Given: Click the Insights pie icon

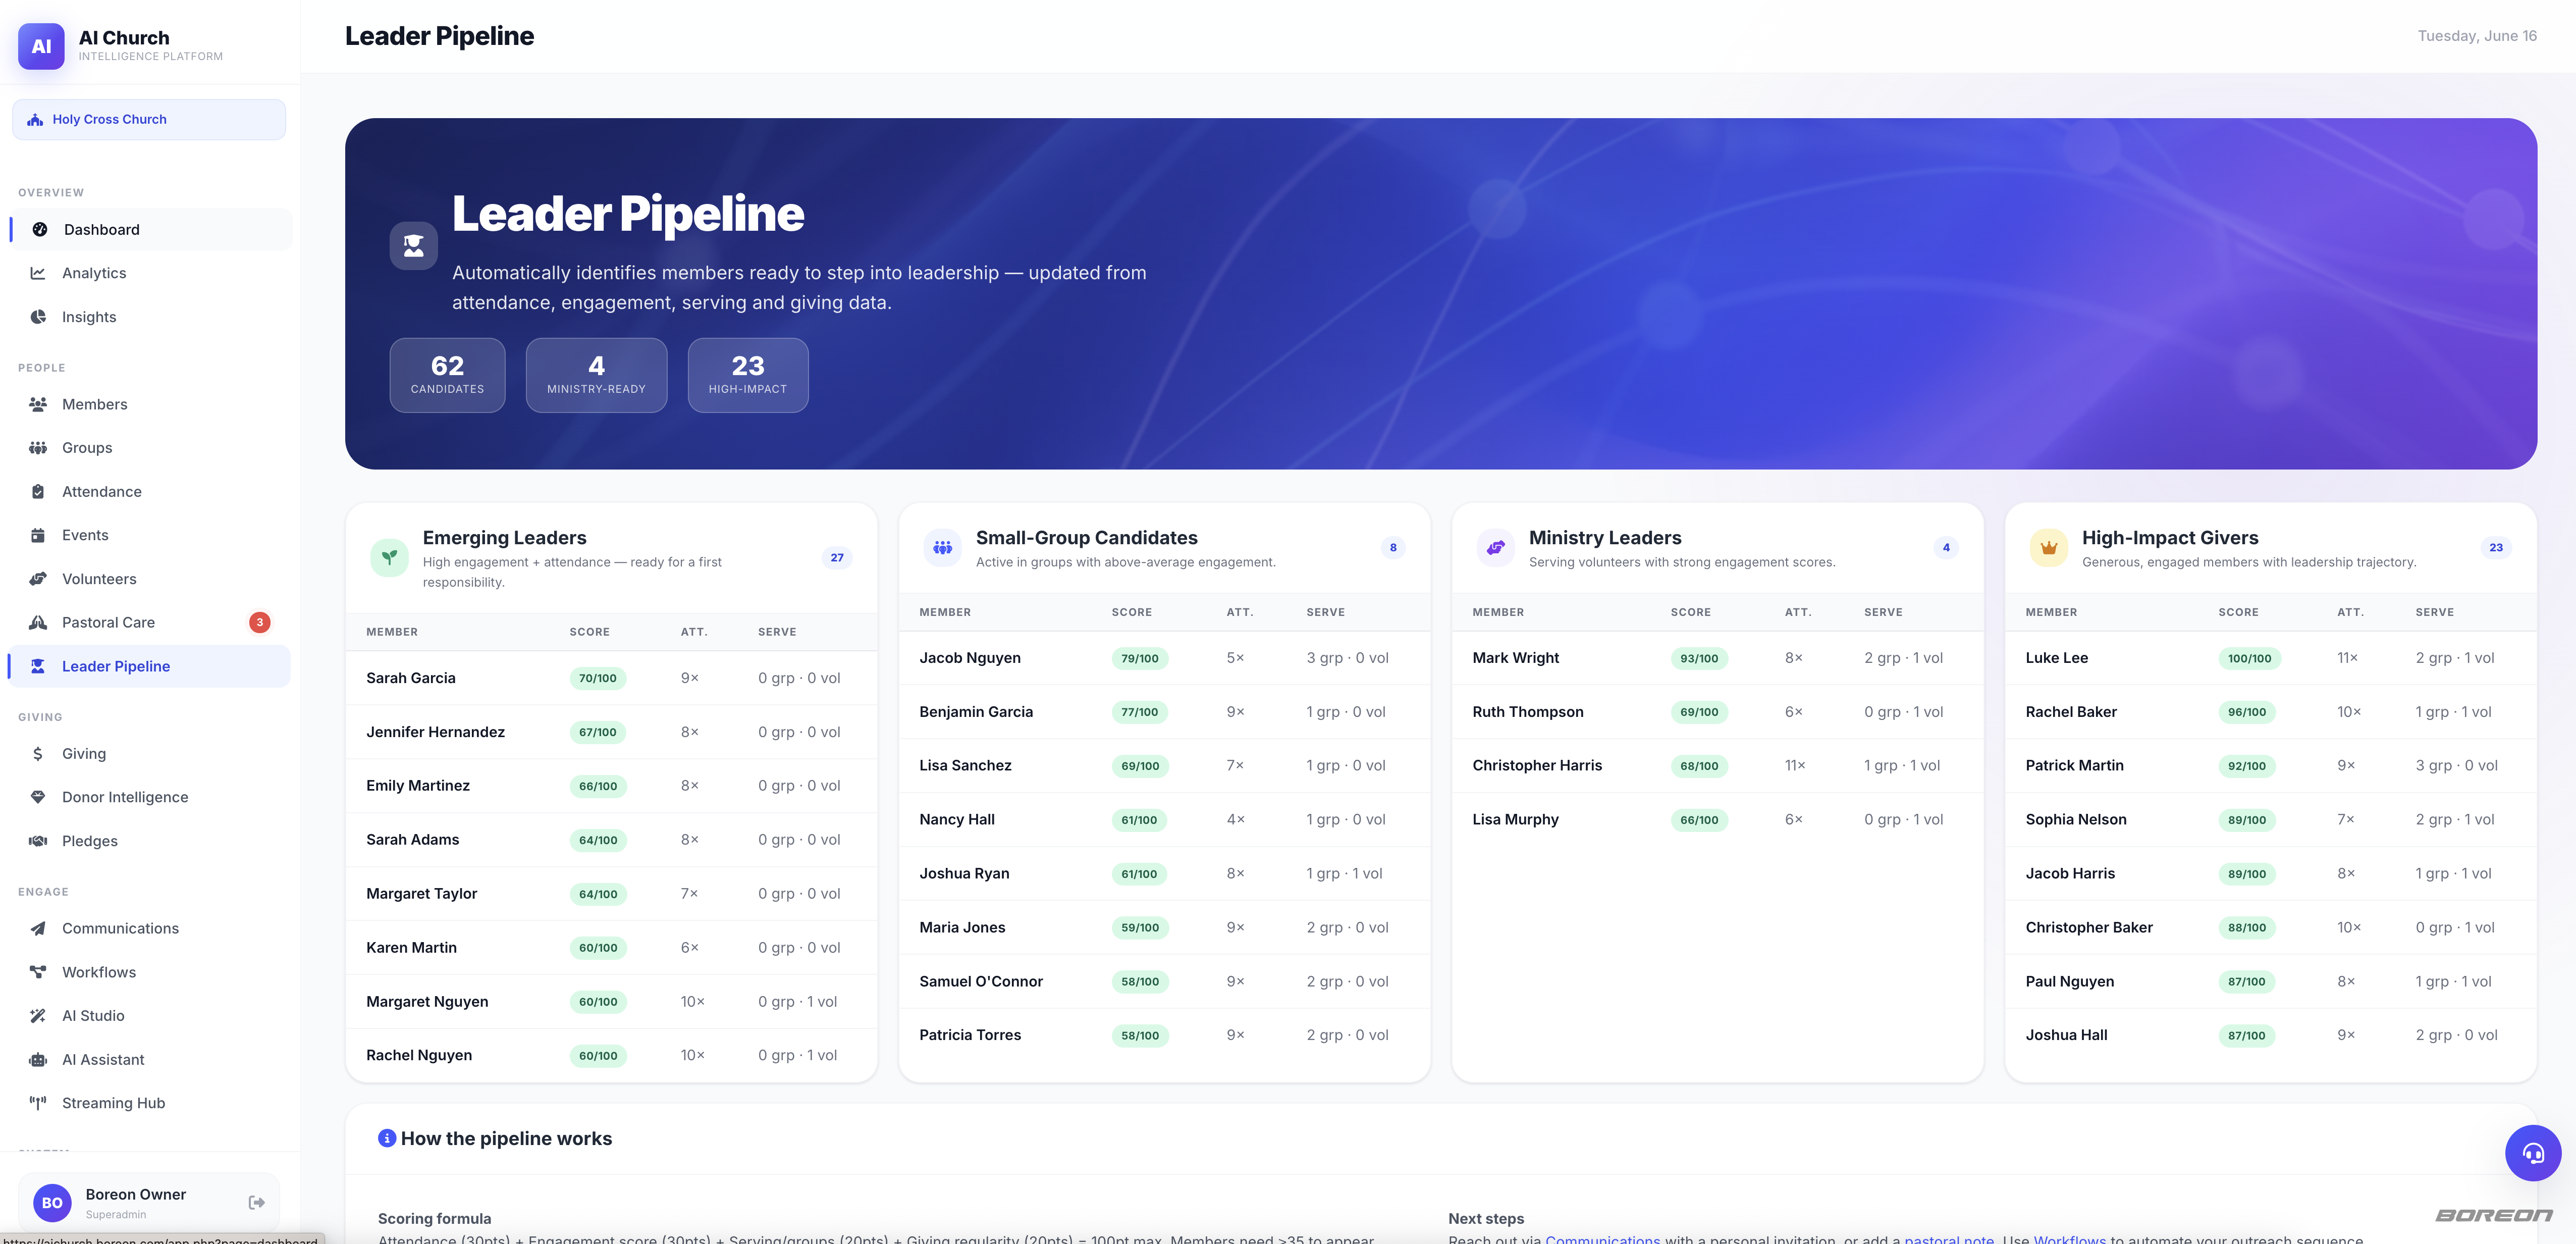Looking at the screenshot, I should 38,317.
